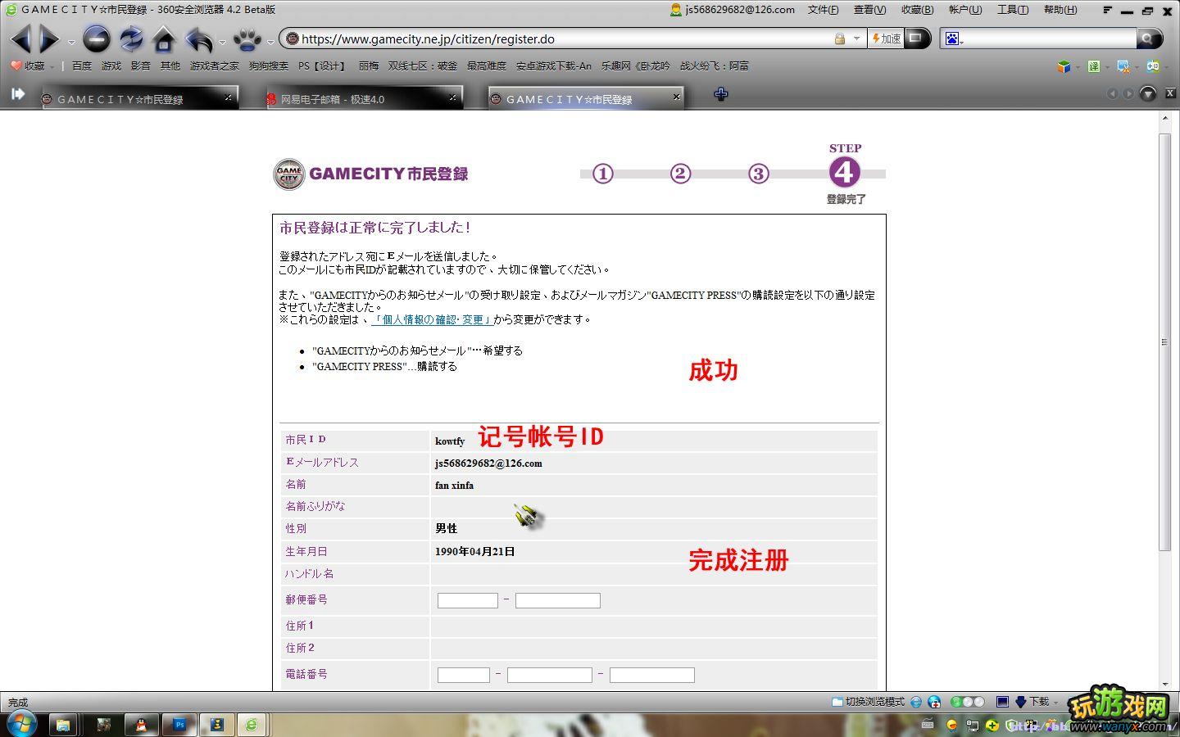Open the 個人情報の確認・変更 link
Viewport: 1180px width, 737px height.
[x=432, y=319]
